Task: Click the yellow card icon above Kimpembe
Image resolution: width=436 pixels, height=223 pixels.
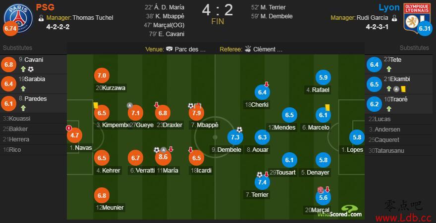Action: pos(96,105)
